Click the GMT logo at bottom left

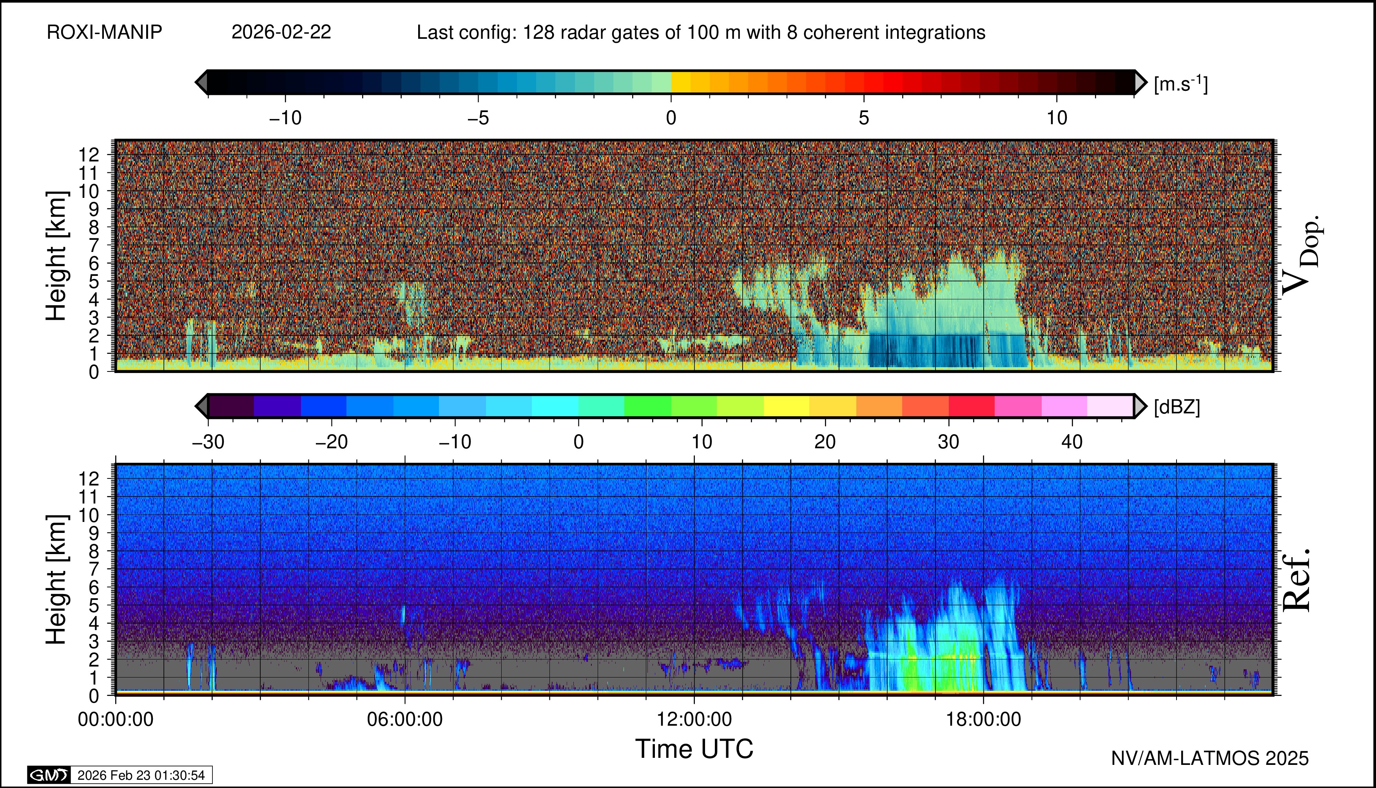pos(49,775)
